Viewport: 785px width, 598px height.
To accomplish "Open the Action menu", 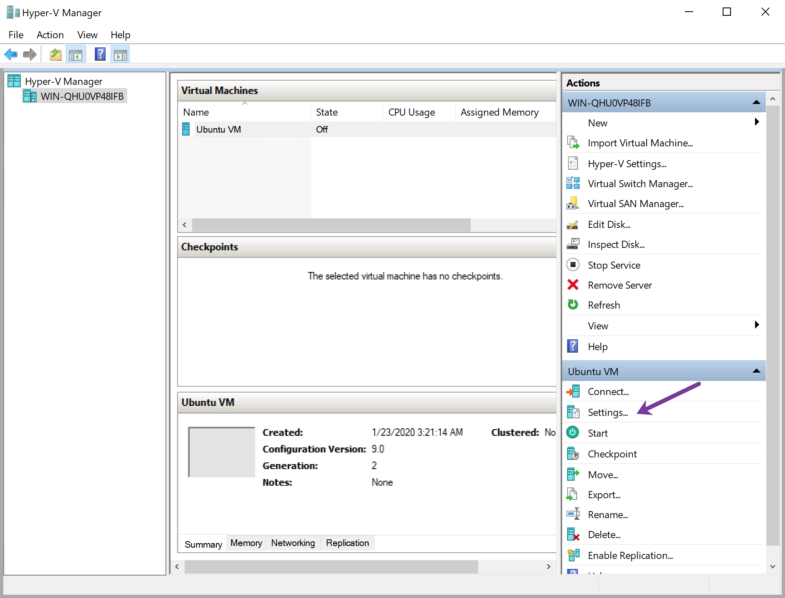I will (x=50, y=35).
